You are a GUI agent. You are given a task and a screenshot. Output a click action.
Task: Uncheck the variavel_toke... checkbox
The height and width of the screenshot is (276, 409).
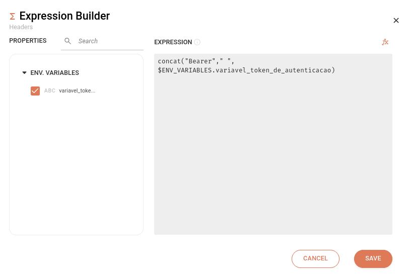coord(35,91)
